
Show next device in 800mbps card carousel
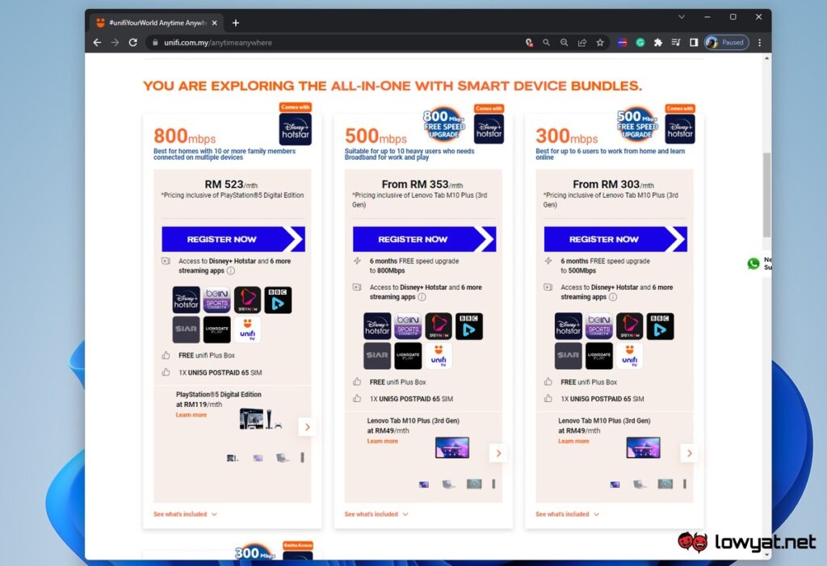coord(308,427)
